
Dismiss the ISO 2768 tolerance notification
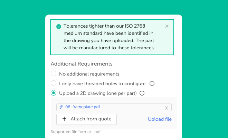pyautogui.click(x=167, y=26)
